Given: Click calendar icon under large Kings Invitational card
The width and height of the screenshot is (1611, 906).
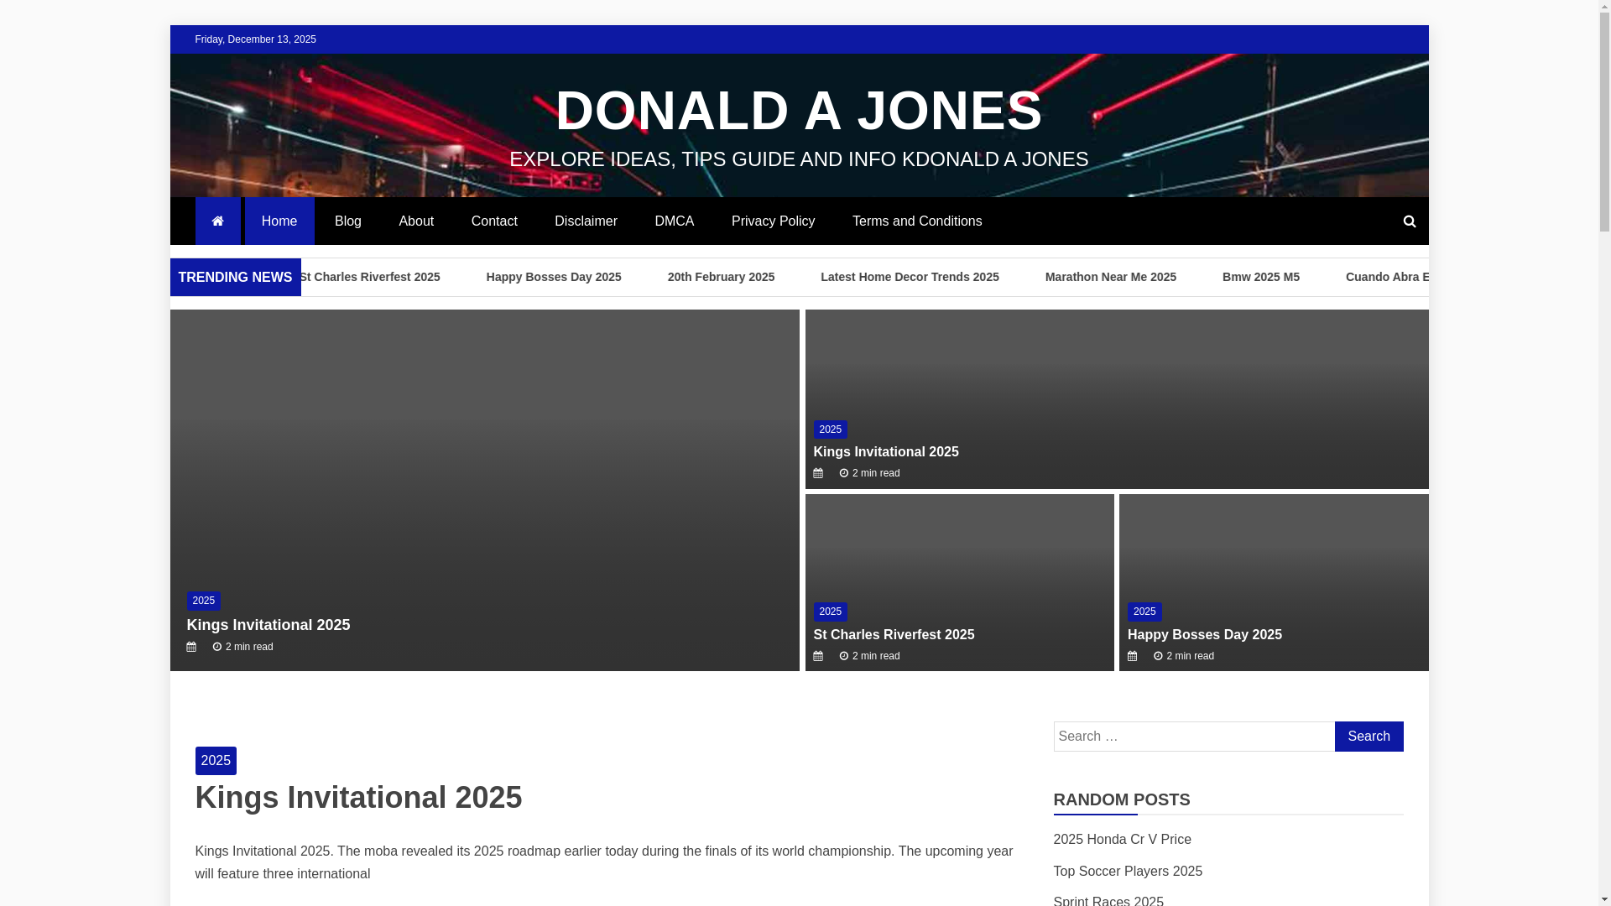Looking at the screenshot, I should point(191,647).
